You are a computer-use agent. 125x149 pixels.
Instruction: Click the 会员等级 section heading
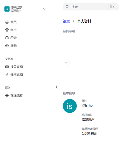(x=69, y=31)
